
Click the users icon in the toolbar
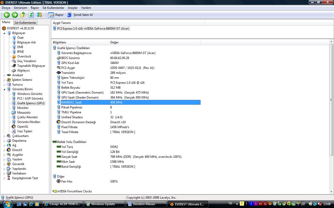(x=39, y=15)
